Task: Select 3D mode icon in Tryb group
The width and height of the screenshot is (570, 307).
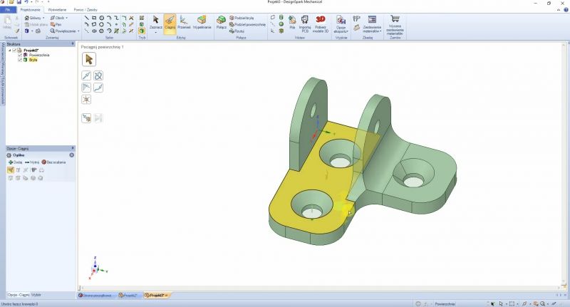Action: (142, 31)
